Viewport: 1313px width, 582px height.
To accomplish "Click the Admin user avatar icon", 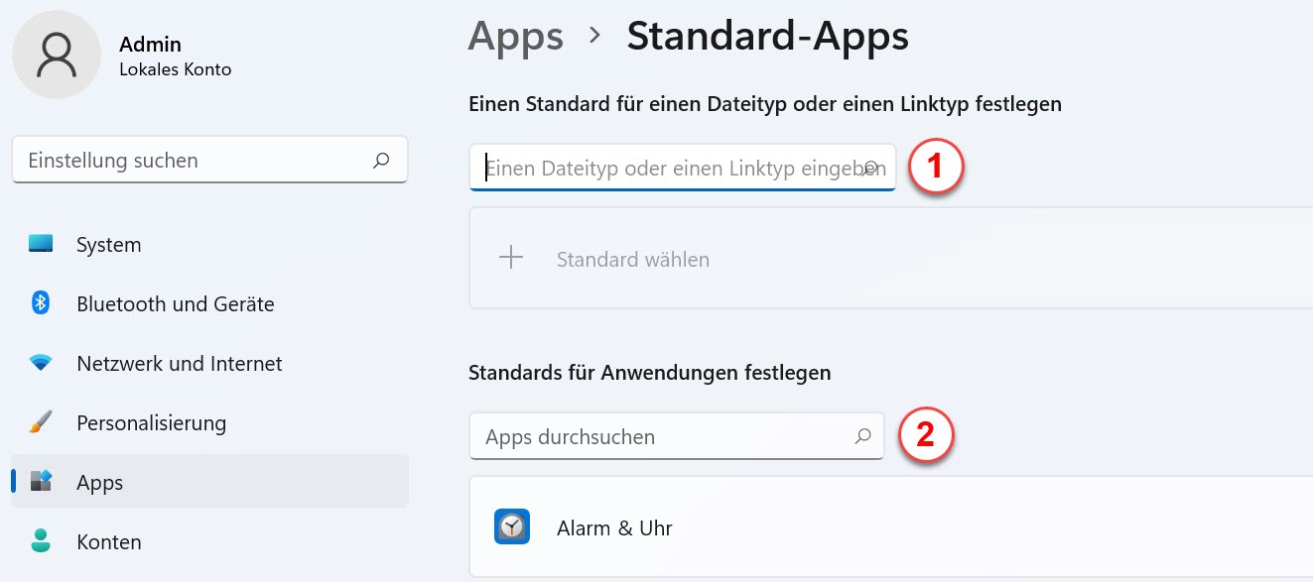I will coord(57,57).
